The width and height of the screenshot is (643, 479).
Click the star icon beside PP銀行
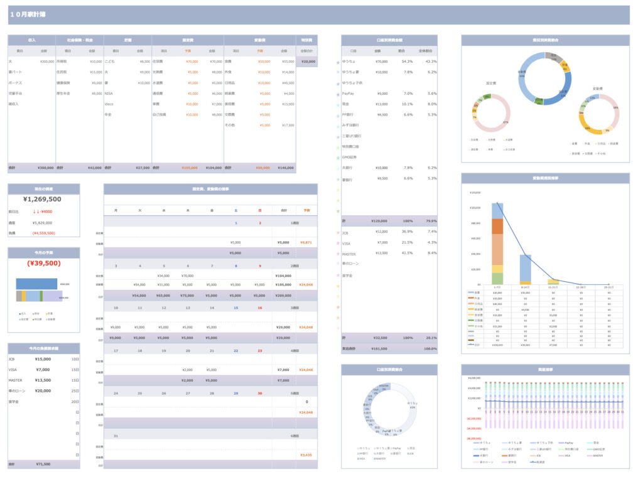click(x=338, y=116)
